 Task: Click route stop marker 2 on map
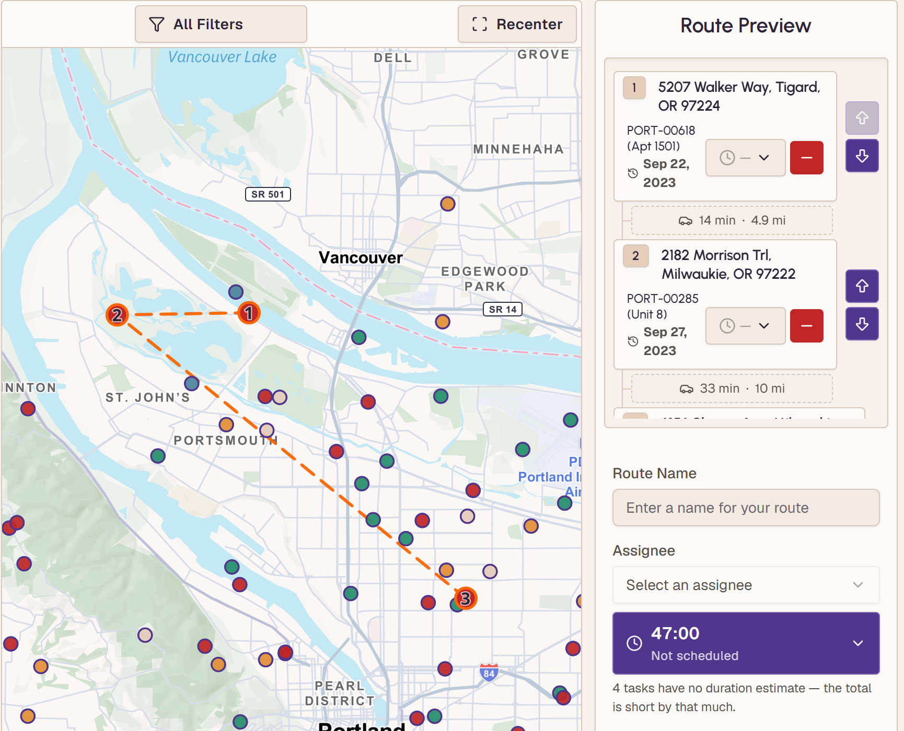pos(117,315)
